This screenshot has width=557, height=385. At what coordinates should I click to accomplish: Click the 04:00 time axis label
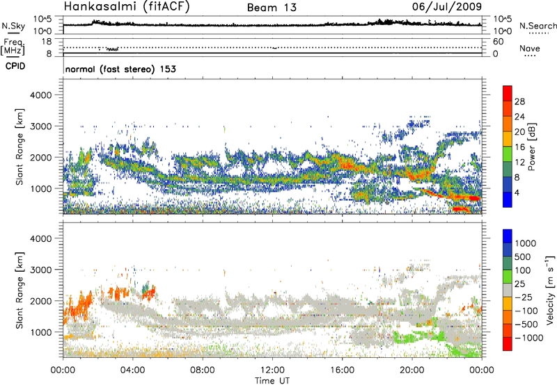click(133, 370)
